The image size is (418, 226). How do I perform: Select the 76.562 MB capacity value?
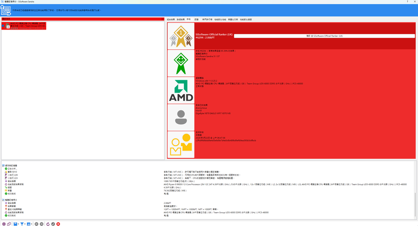tap(175, 191)
